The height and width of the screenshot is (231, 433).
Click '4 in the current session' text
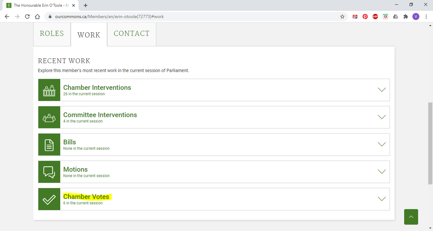point(83,121)
